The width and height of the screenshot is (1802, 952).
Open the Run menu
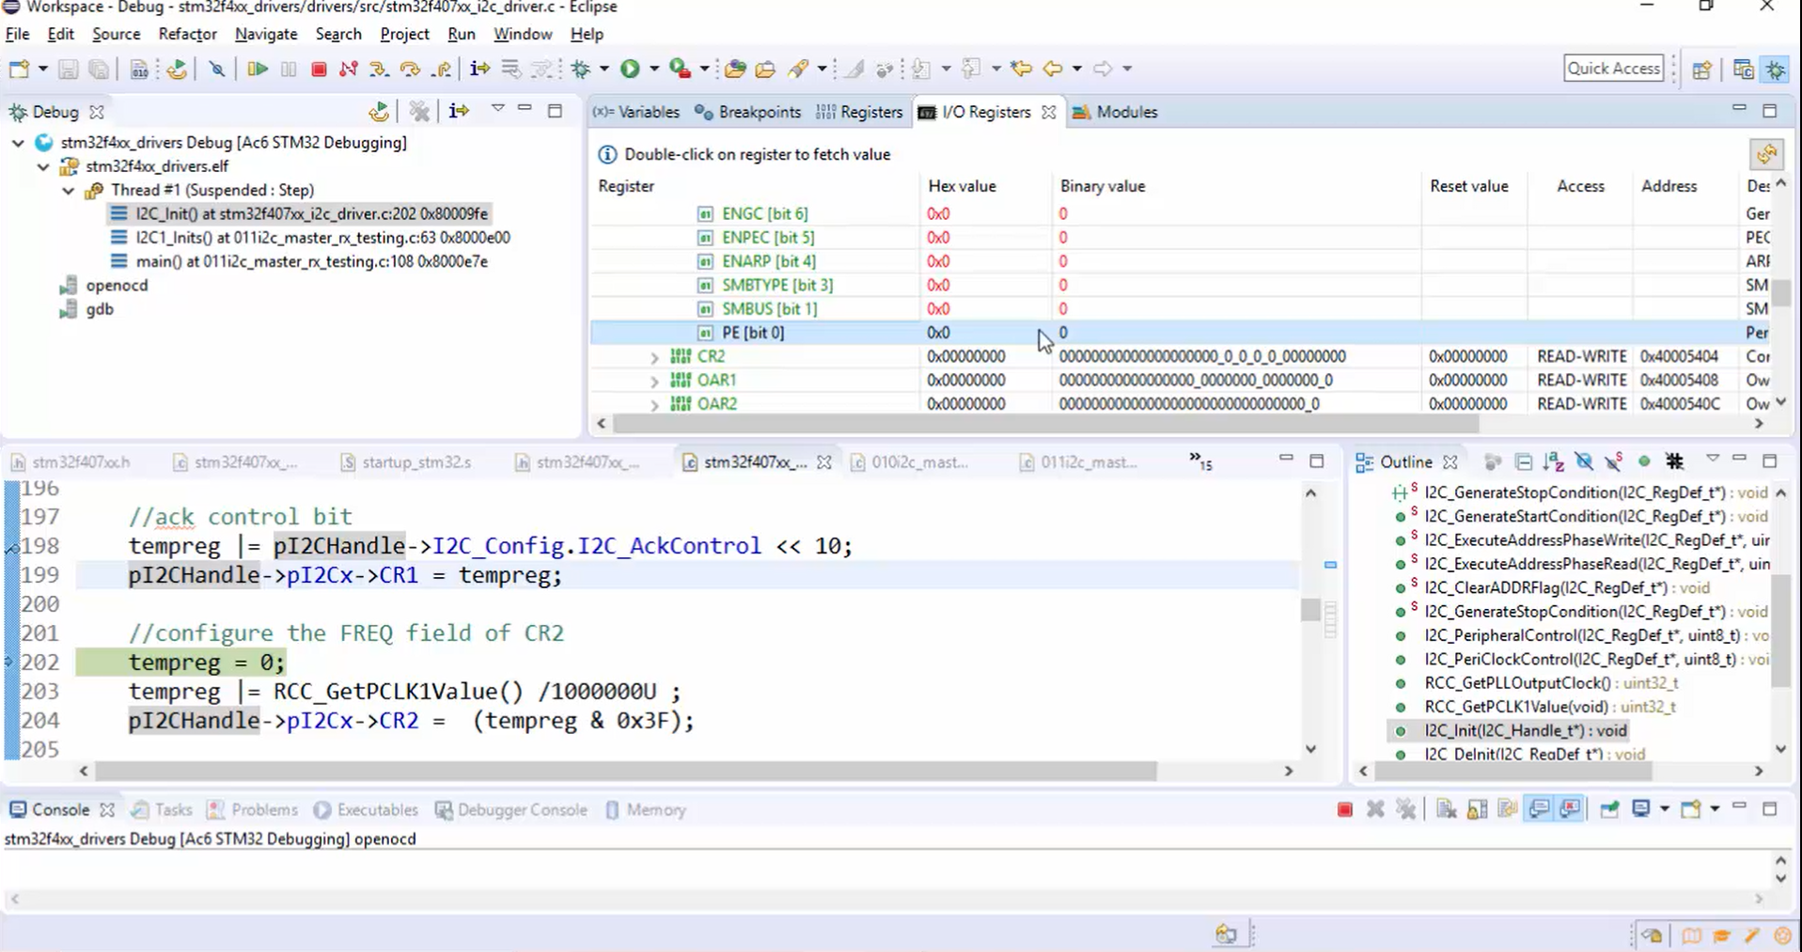pos(461,34)
